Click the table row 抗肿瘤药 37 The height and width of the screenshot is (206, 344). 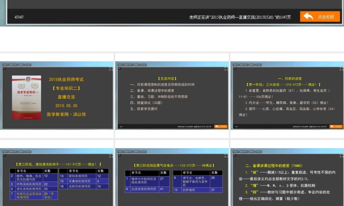tap(198, 190)
